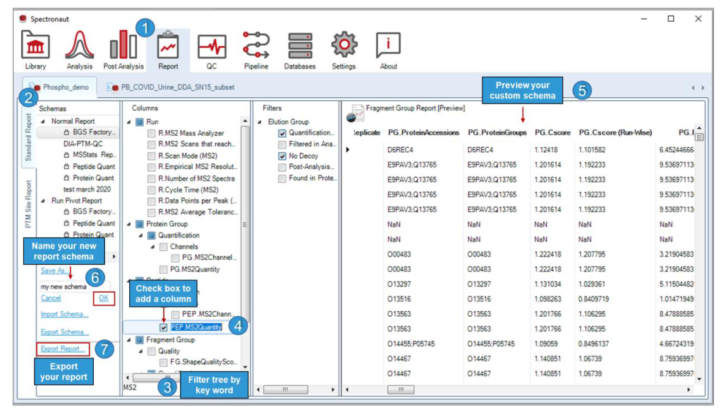Click the Import Schema link

tap(64, 314)
